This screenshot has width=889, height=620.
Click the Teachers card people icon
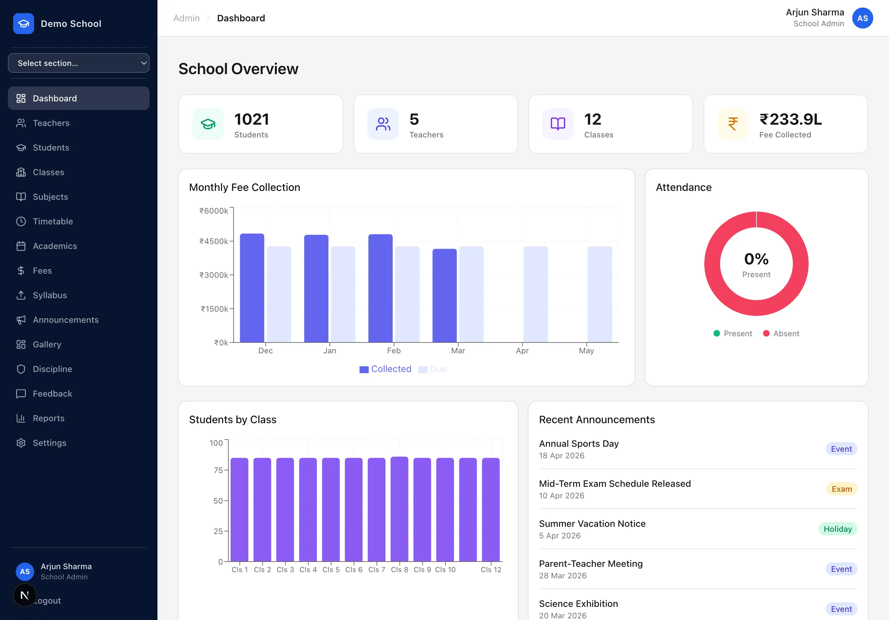pos(383,124)
